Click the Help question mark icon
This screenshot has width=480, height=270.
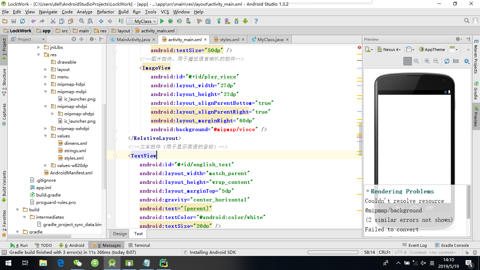tap(256, 21)
